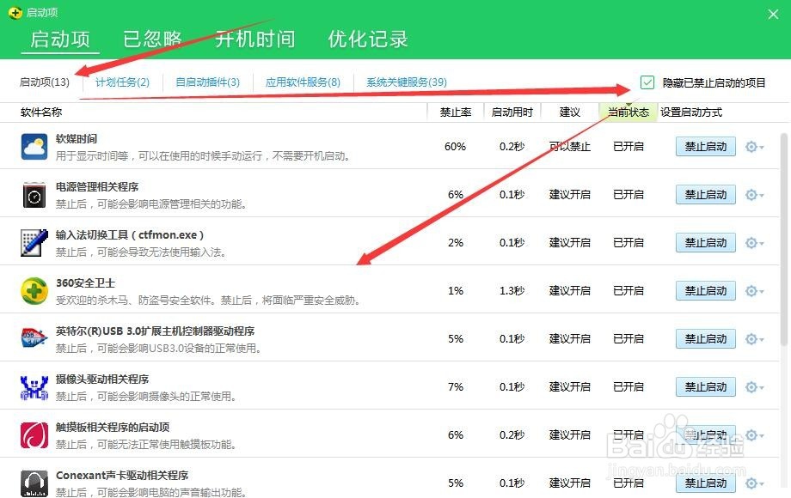Click the 360 logo in title bar
This screenshot has width=791, height=498.
(x=15, y=13)
